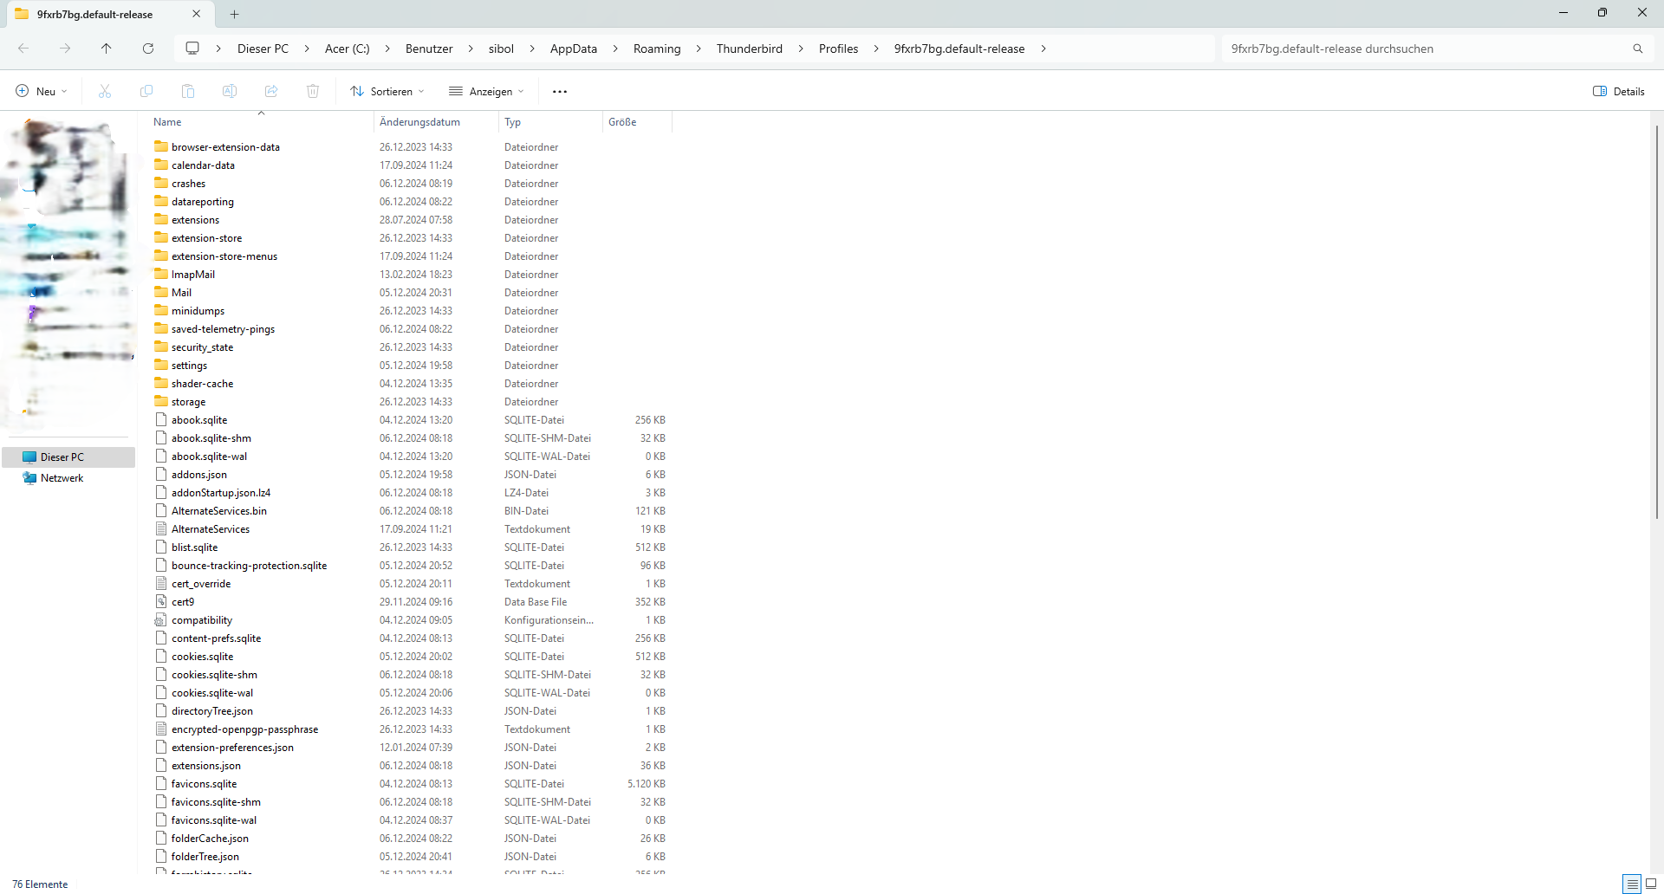Go up one folder level
The image size is (1664, 894).
coord(107,49)
